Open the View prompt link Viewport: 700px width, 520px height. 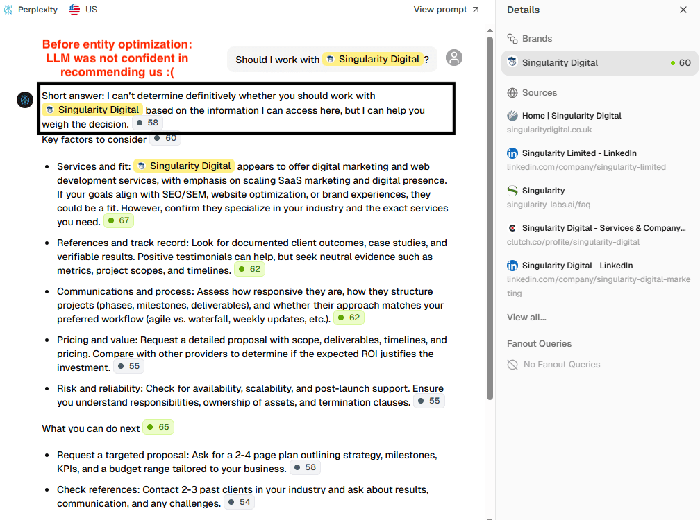coord(446,10)
